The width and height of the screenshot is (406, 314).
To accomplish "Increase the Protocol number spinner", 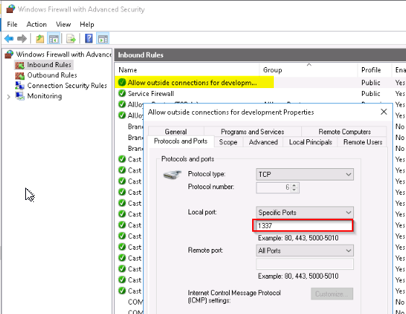I will tap(294, 186).
